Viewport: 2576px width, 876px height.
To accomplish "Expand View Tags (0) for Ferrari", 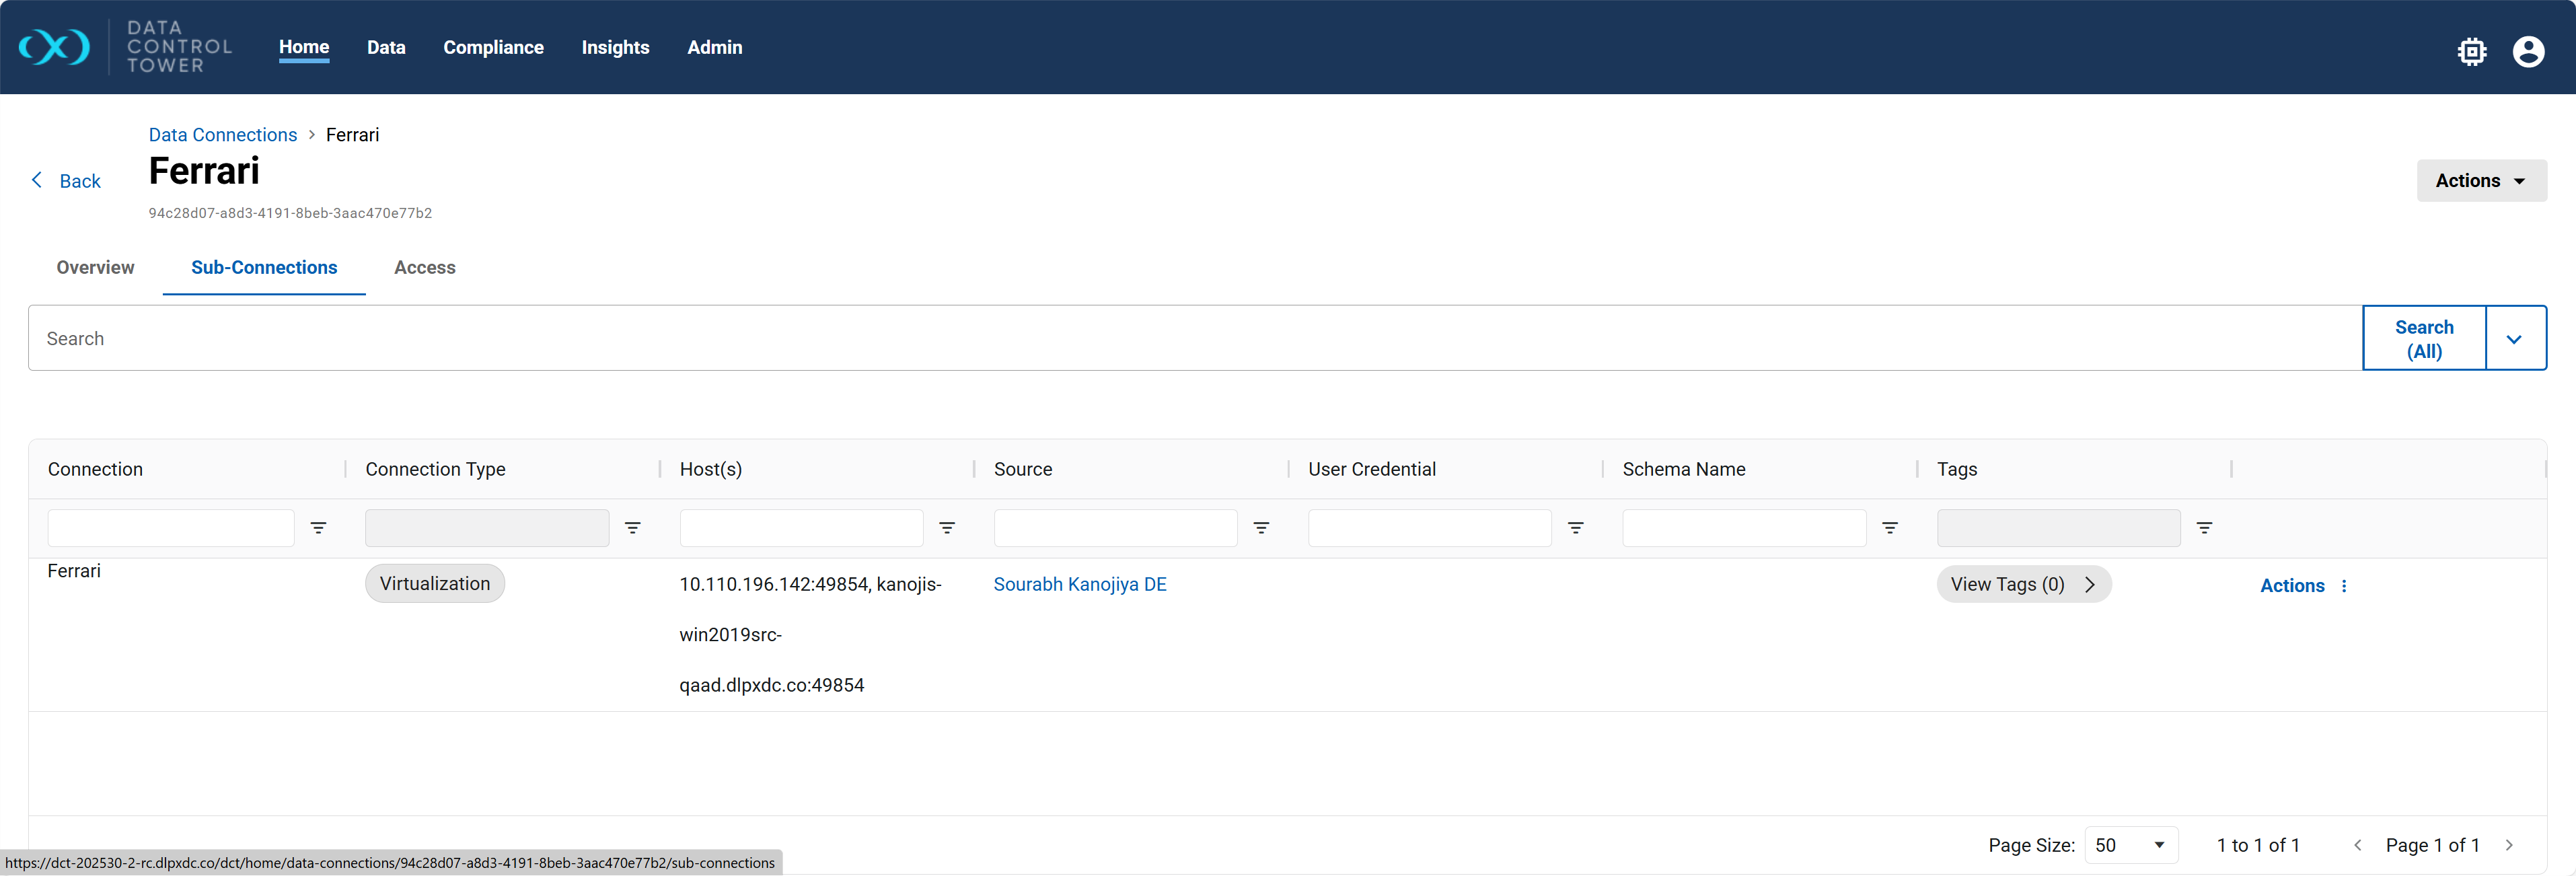I will point(2023,584).
